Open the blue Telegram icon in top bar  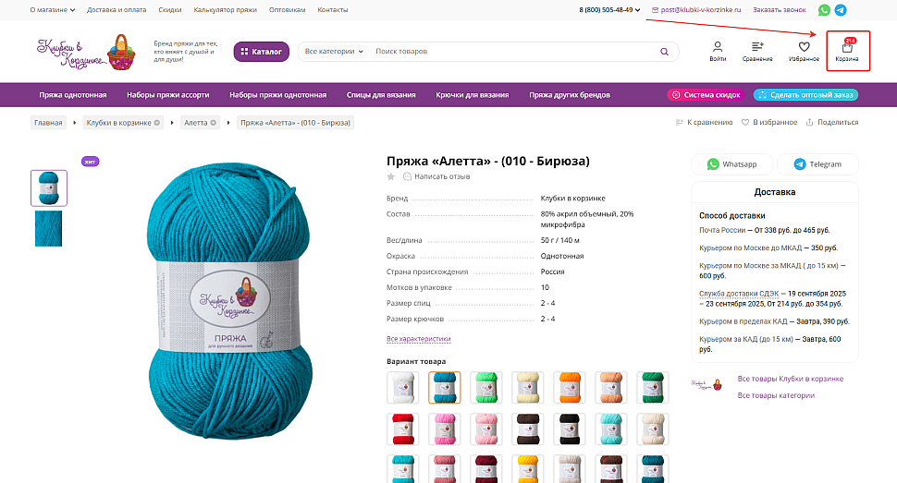[x=841, y=10]
